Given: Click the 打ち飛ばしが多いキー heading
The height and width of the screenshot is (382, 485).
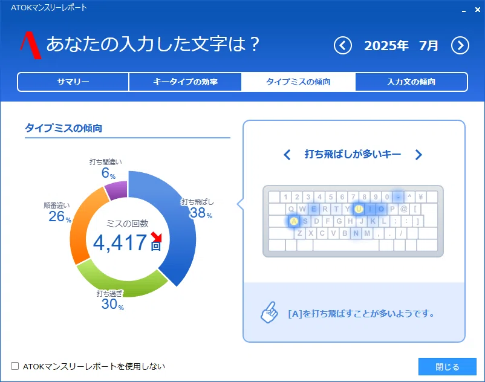Looking at the screenshot, I should point(353,154).
